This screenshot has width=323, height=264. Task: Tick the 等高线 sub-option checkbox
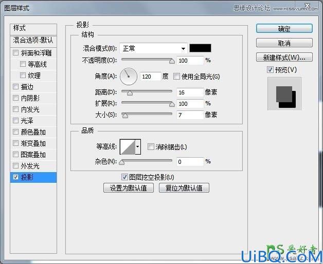[x=23, y=64]
